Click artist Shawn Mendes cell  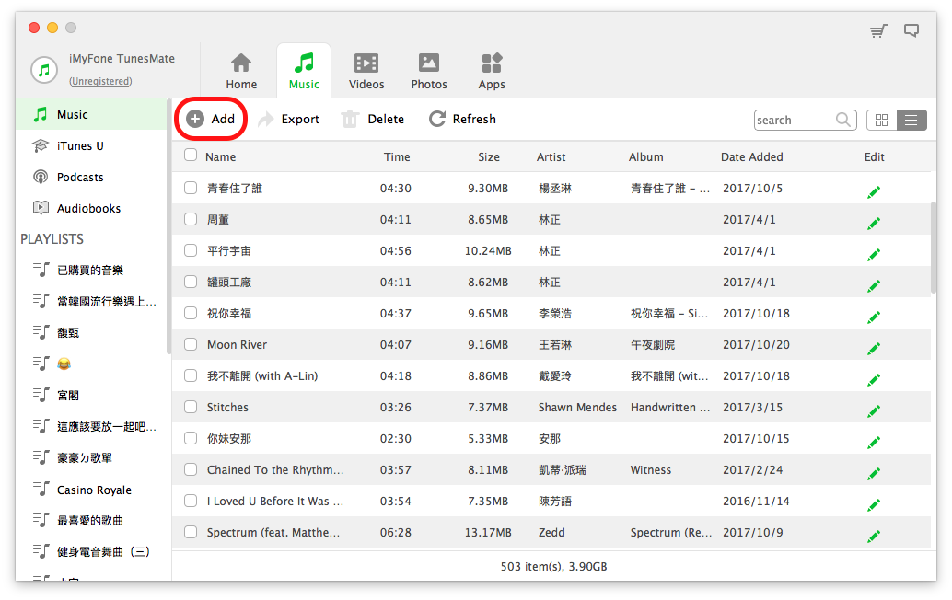[577, 407]
